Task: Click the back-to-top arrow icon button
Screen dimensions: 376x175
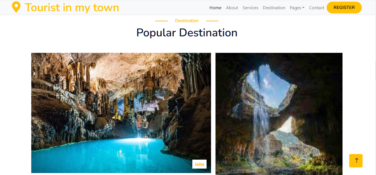Action: pyautogui.click(x=356, y=161)
